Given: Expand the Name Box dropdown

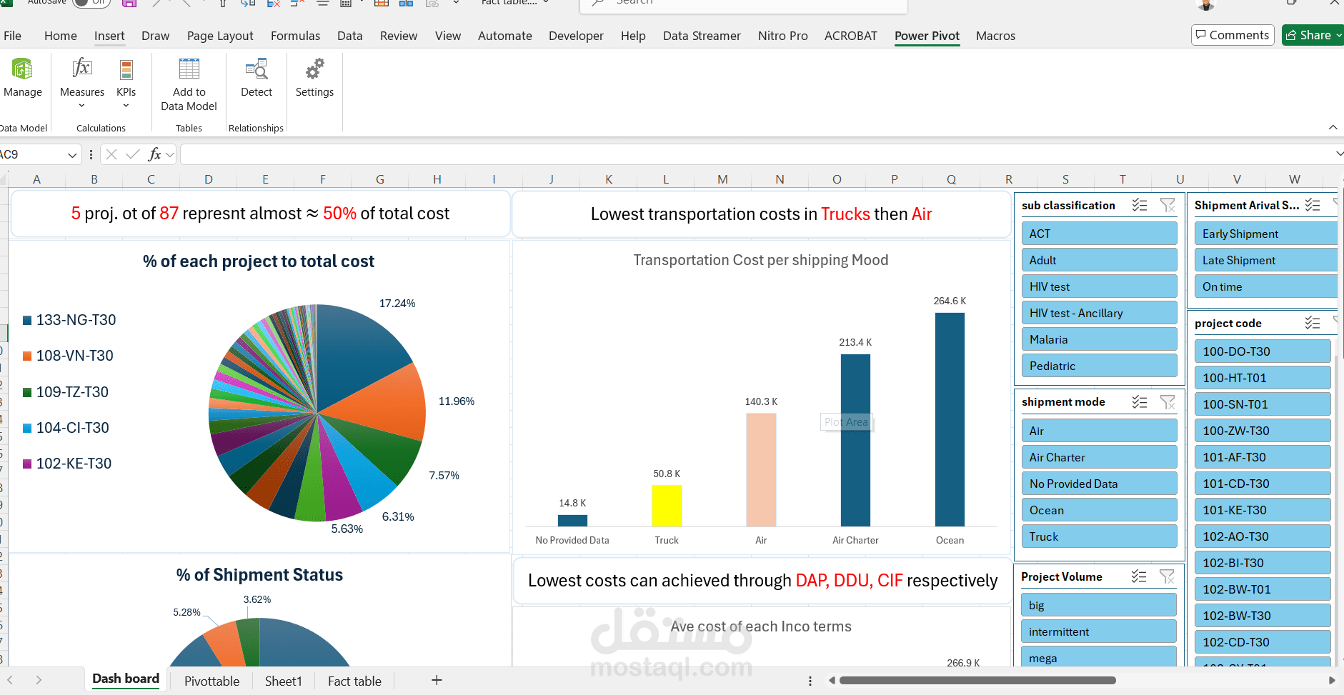Looking at the screenshot, I should pyautogui.click(x=71, y=154).
